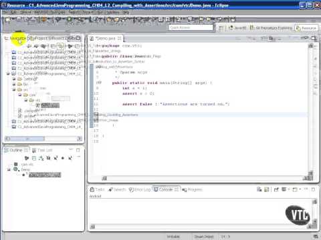Open the Navigator view menu arrow
The height and width of the screenshot is (240, 321).
coord(77,46)
